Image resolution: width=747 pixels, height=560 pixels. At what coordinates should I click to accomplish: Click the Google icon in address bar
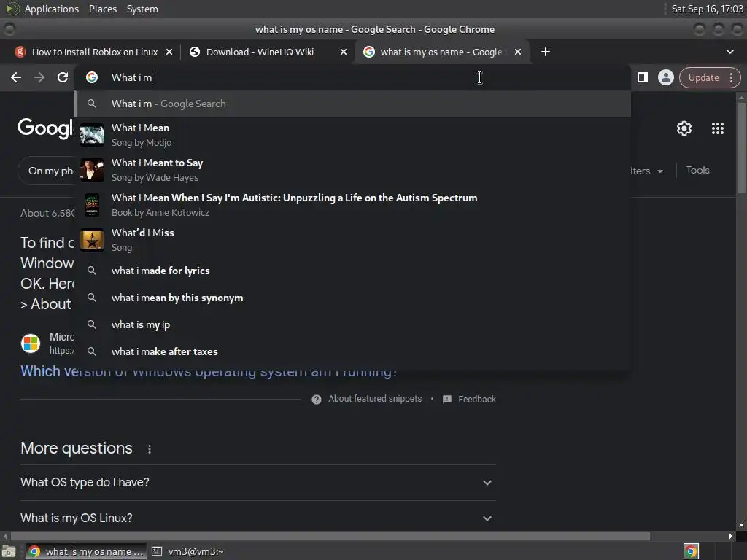91,77
